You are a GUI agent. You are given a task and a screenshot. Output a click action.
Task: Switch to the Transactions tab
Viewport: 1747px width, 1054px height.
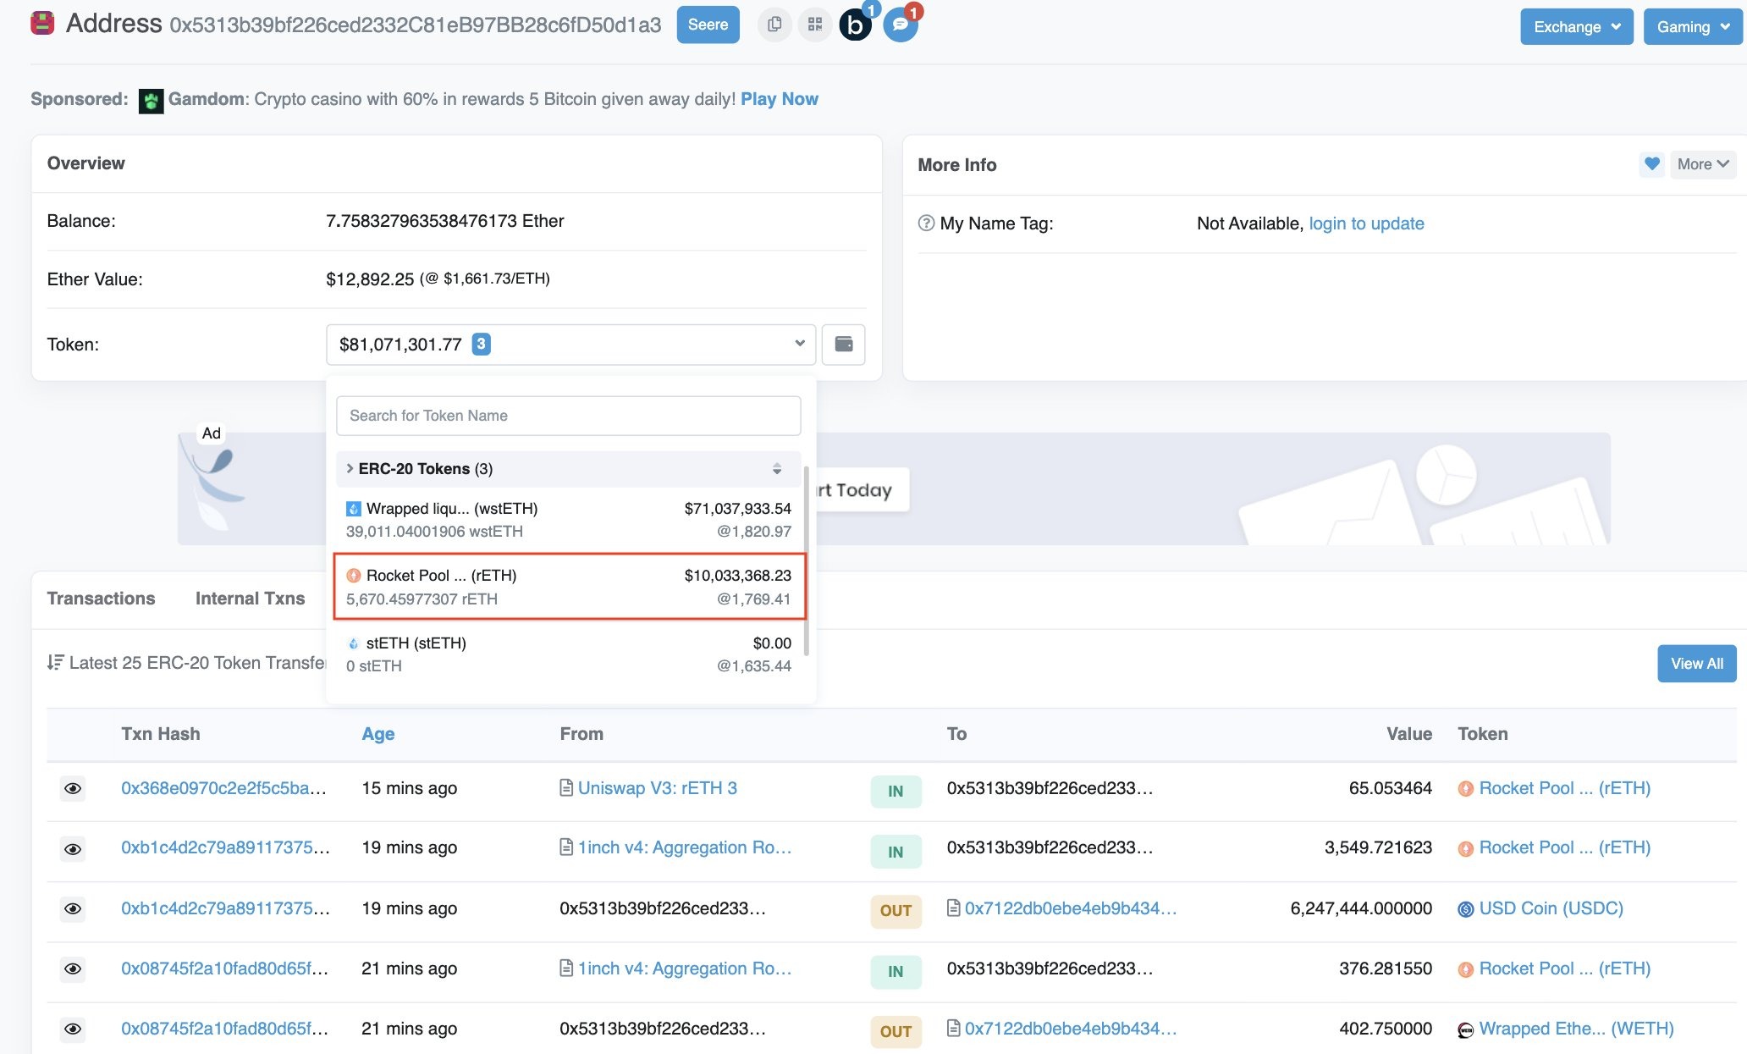point(101,599)
